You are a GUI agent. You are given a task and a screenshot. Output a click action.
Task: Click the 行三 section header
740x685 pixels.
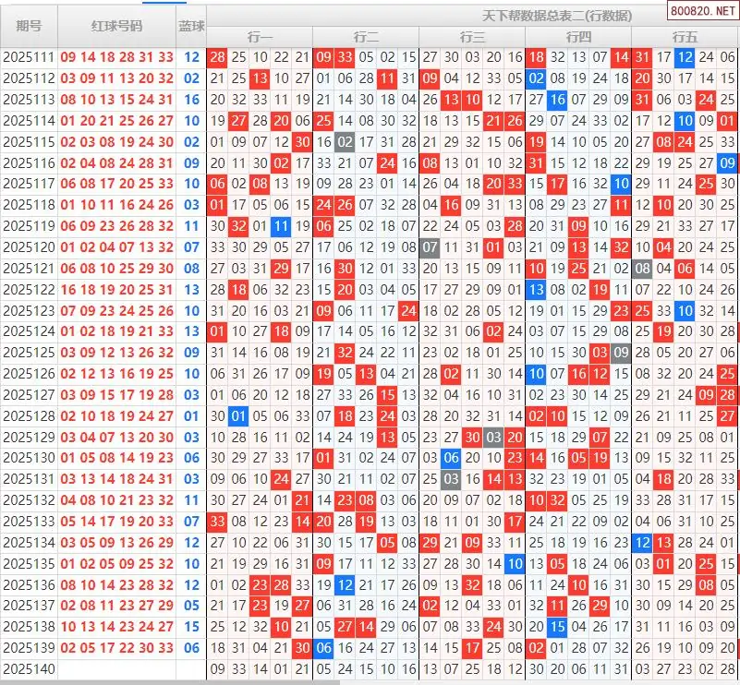(x=472, y=37)
